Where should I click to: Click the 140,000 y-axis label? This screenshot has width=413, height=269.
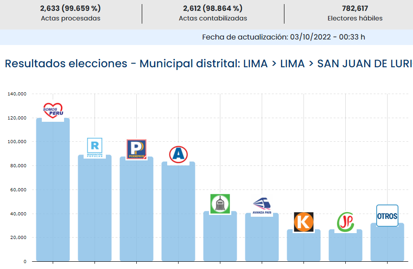[17, 94]
